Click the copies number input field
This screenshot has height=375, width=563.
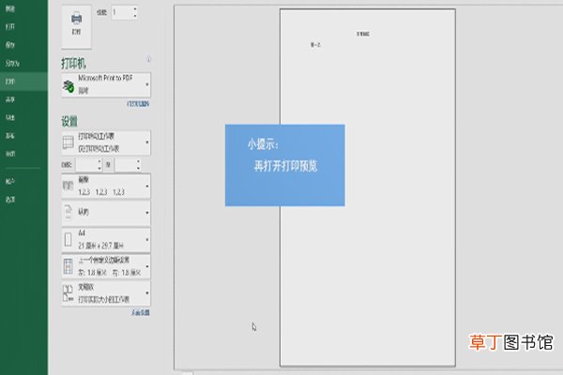pyautogui.click(x=122, y=12)
